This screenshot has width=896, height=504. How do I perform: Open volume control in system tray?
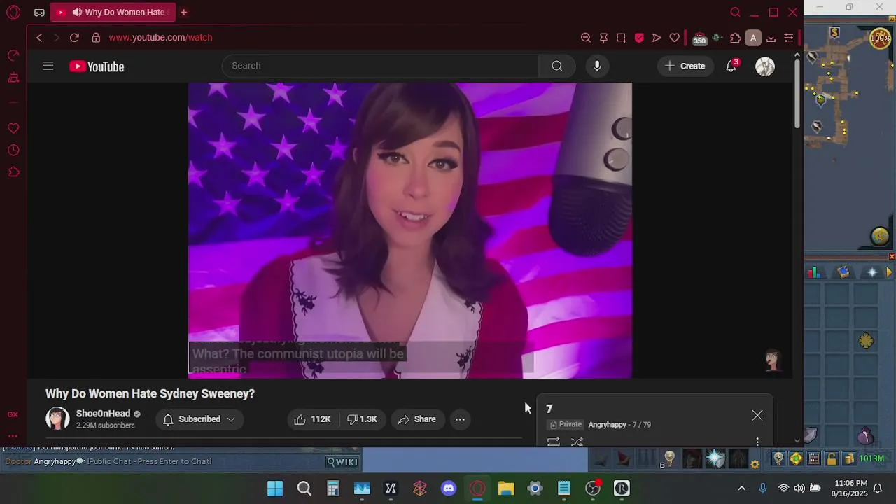[x=799, y=489]
